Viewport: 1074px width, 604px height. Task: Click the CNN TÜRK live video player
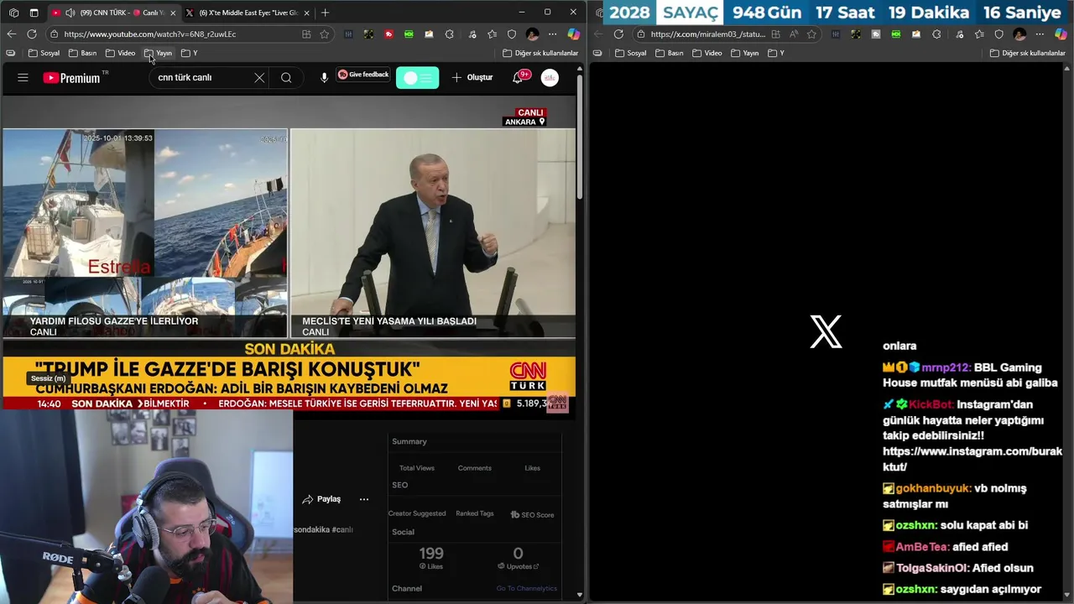(289, 252)
